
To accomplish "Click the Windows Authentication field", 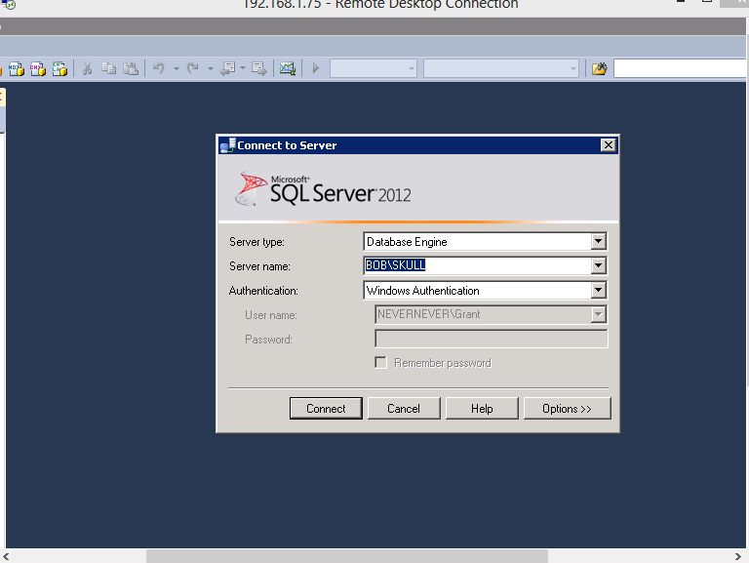I will click(x=485, y=290).
